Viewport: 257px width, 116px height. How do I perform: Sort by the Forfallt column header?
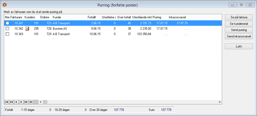[92, 17]
